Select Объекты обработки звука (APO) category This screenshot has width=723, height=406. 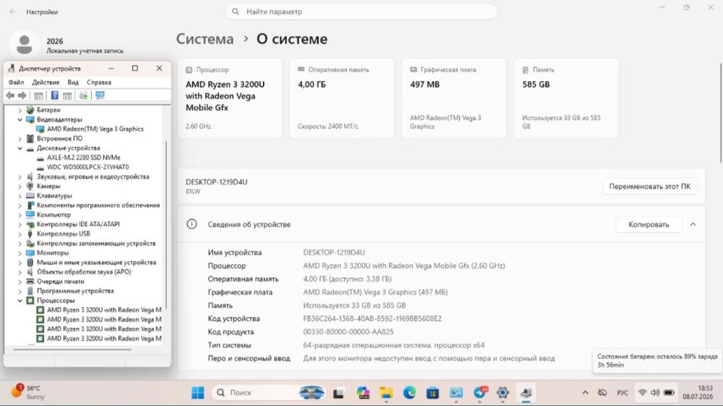(x=84, y=272)
